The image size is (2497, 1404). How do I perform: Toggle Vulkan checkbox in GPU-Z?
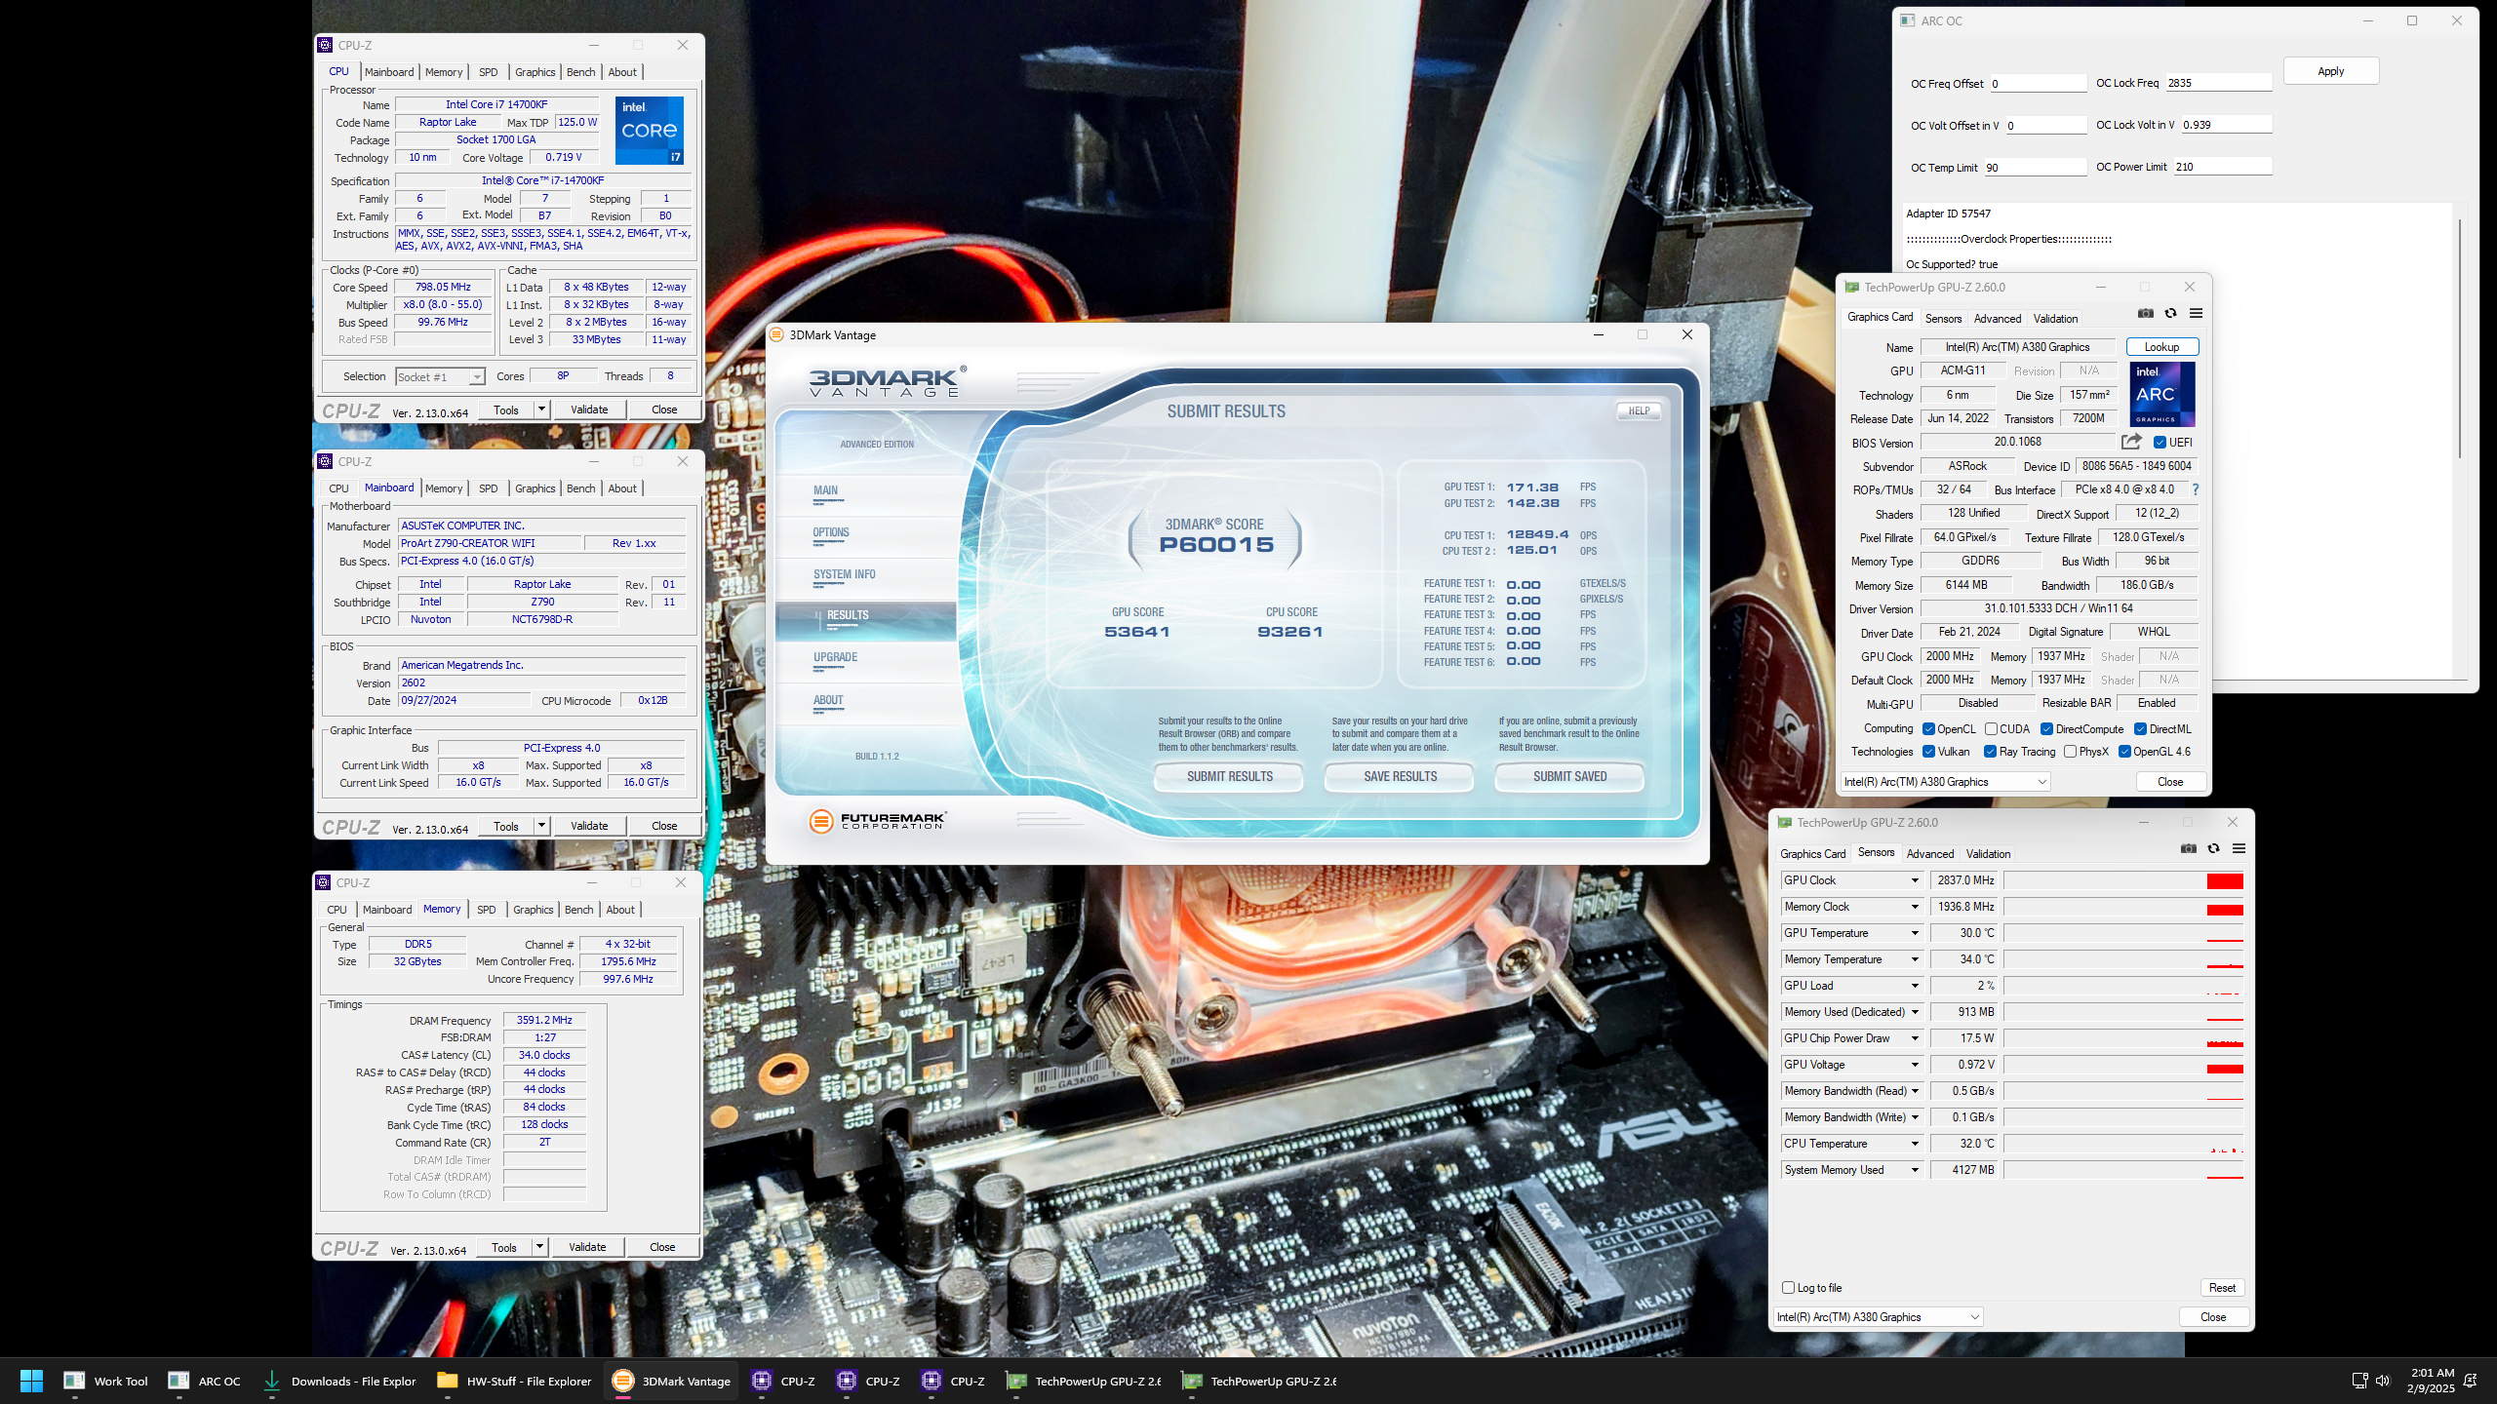tap(1928, 752)
